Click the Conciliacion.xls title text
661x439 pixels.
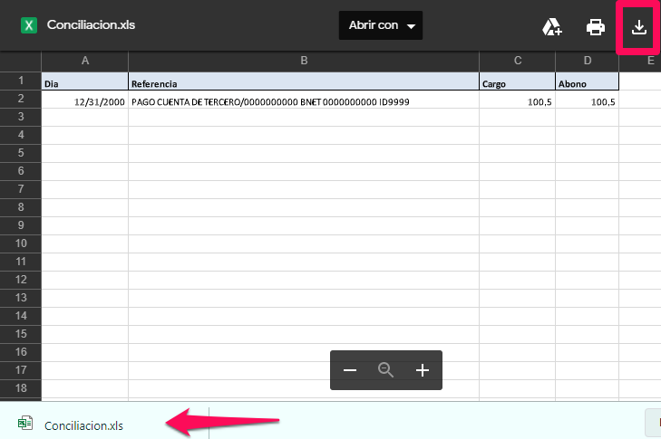click(x=91, y=25)
